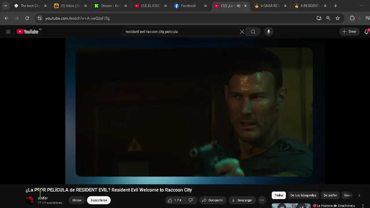The width and height of the screenshot is (370, 208).
Task: Open the tab search dropdown arrow
Action: tap(5, 6)
